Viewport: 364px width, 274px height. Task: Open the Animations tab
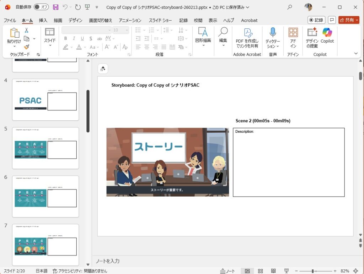tap(130, 20)
